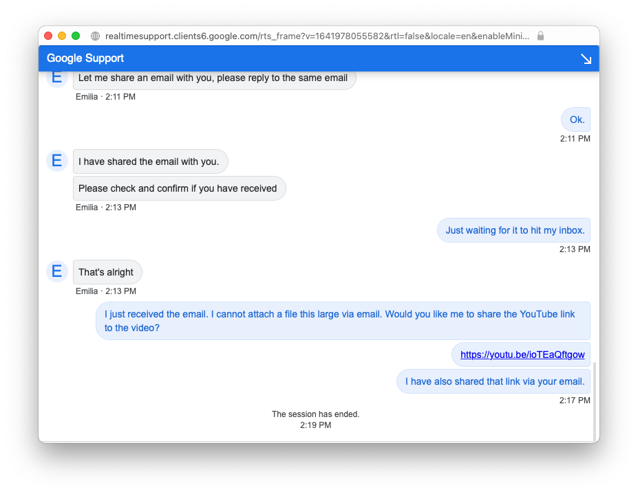The height and width of the screenshot is (494, 638).
Task: Click the 'Ok.' message bubble
Action: point(576,120)
